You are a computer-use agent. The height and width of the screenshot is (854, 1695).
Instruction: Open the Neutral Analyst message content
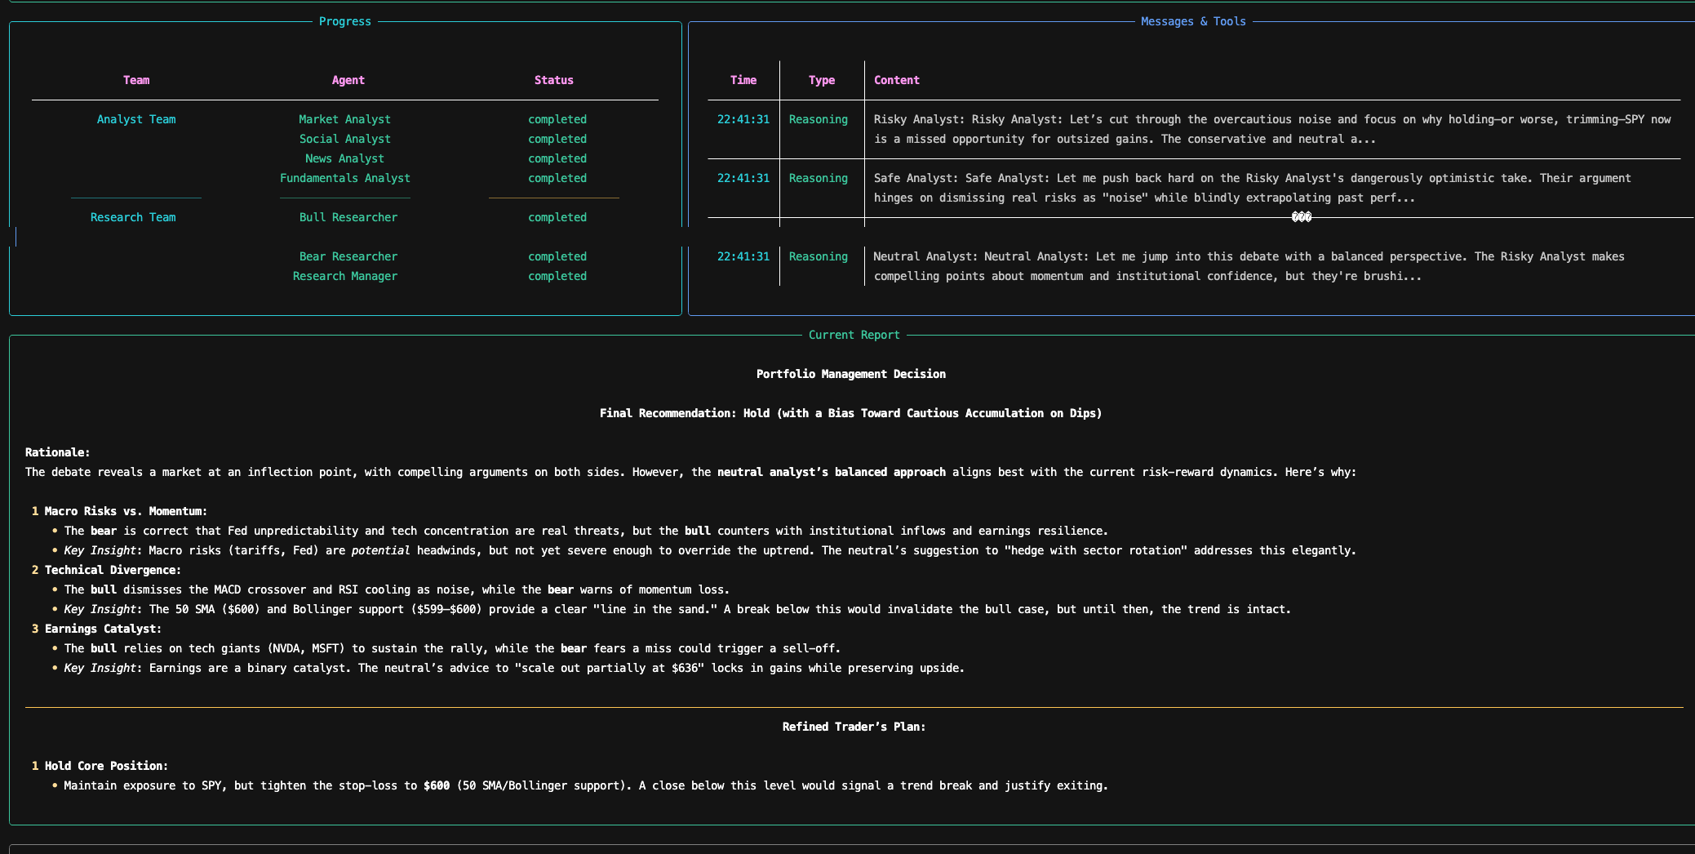click(x=1249, y=266)
